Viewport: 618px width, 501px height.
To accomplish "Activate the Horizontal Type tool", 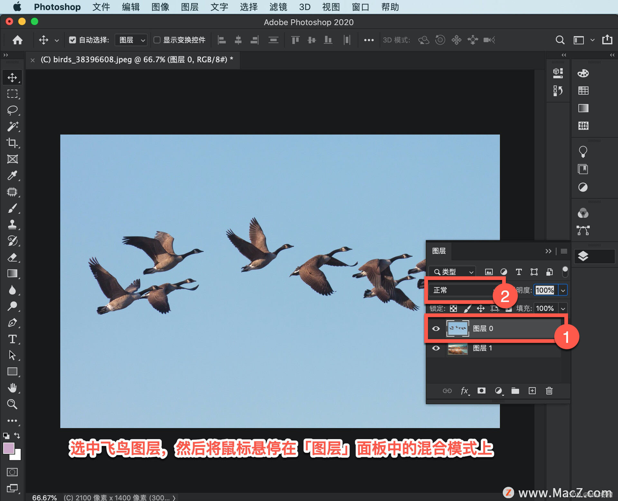I will (12, 339).
